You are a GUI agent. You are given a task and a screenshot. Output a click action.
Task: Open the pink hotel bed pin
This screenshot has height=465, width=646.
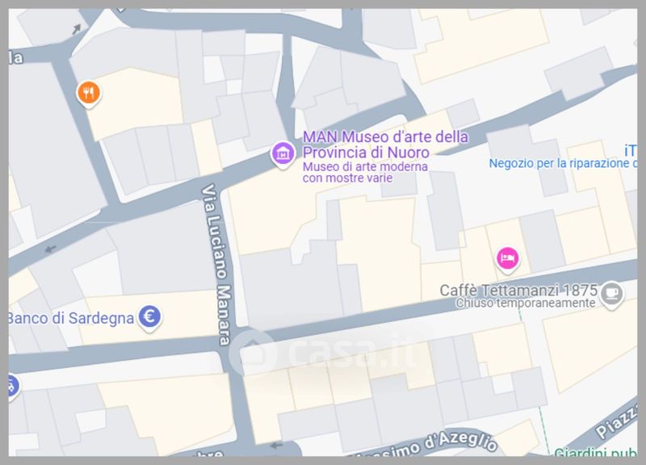point(507,258)
